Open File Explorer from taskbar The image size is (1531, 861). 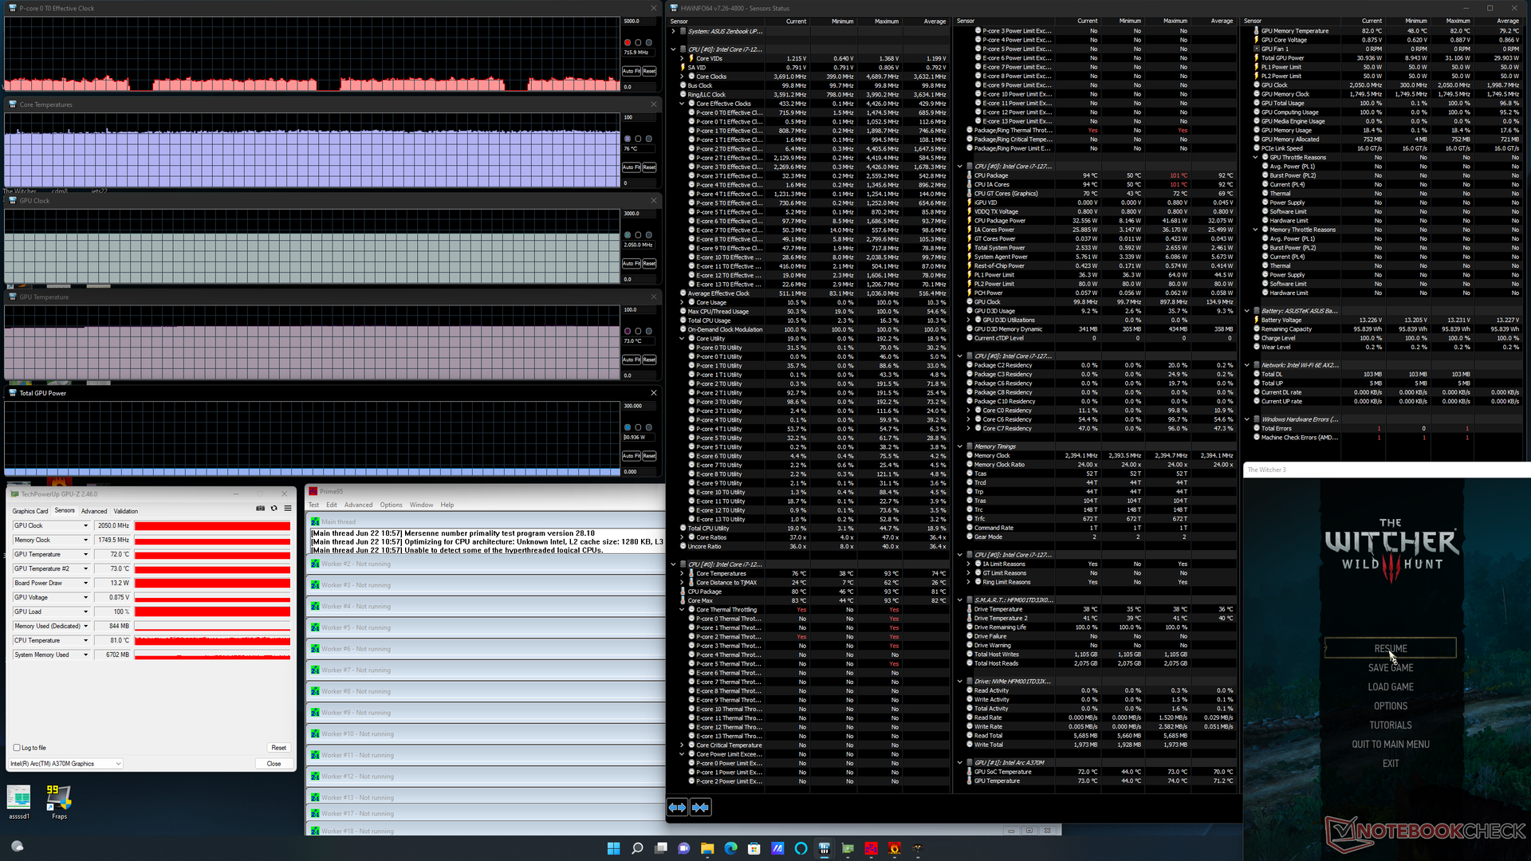click(707, 848)
